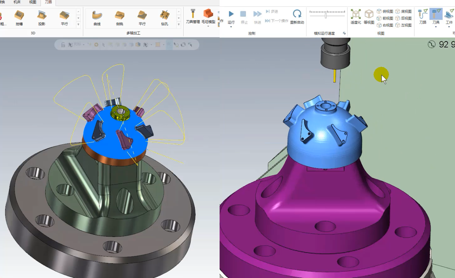Pick the 钻孔 multi-axis drilling icon
This screenshot has height=278, width=455.
coord(165,18)
